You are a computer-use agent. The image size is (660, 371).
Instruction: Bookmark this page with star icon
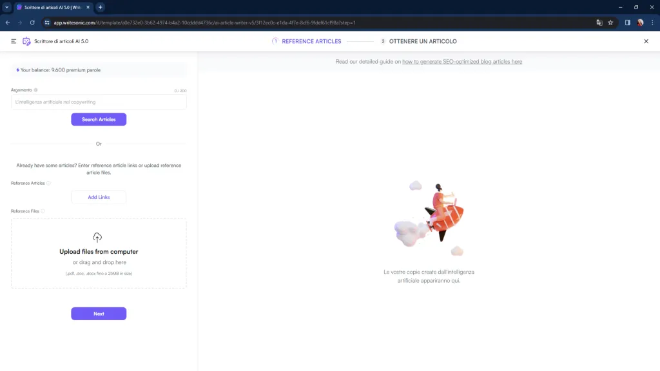pyautogui.click(x=610, y=23)
